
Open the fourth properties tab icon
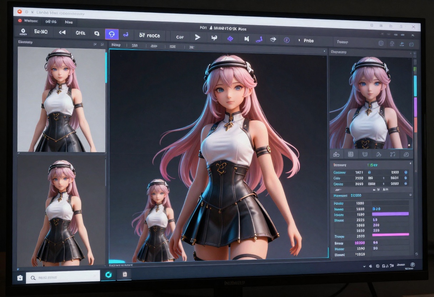378,154
